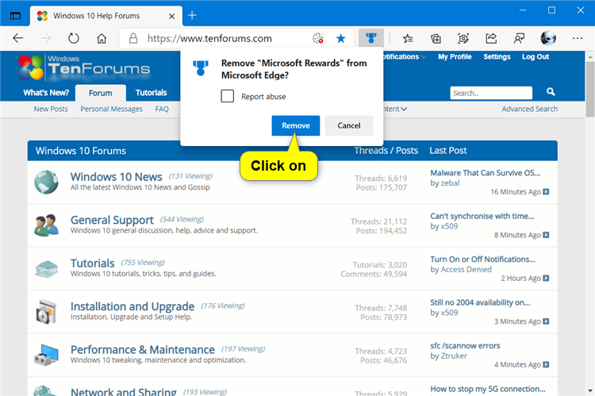Click the Share page icon

coord(491,38)
